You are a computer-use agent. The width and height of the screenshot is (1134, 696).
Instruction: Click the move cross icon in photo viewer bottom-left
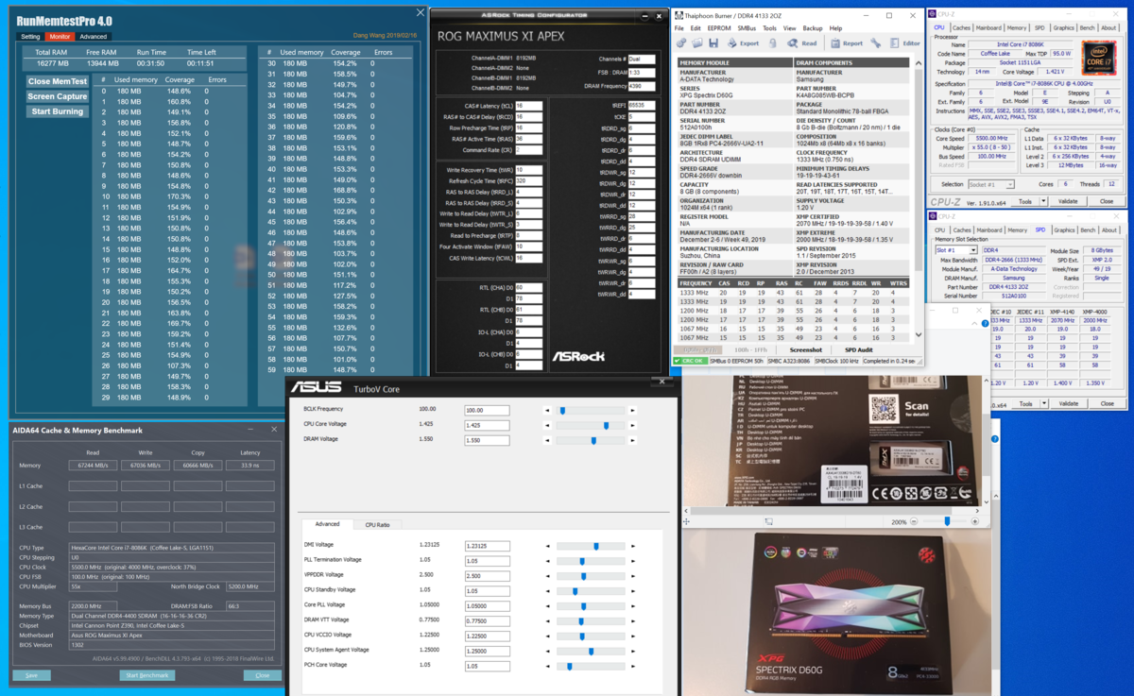point(686,521)
